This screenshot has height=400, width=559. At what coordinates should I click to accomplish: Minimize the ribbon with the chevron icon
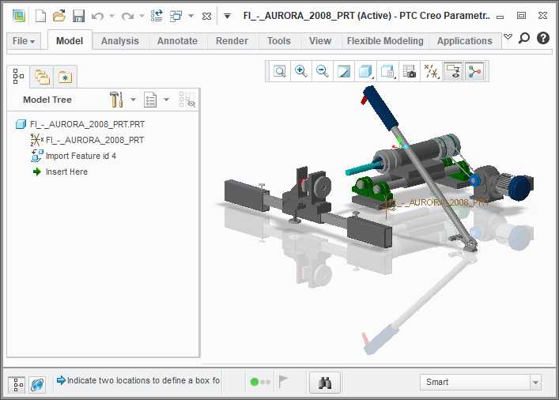[508, 36]
